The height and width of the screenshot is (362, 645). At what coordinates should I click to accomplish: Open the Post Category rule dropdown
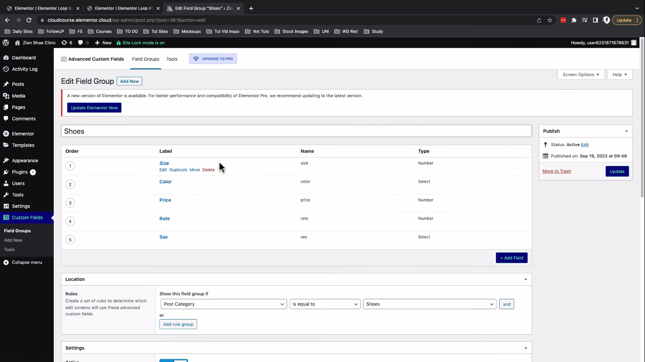[x=224, y=304]
